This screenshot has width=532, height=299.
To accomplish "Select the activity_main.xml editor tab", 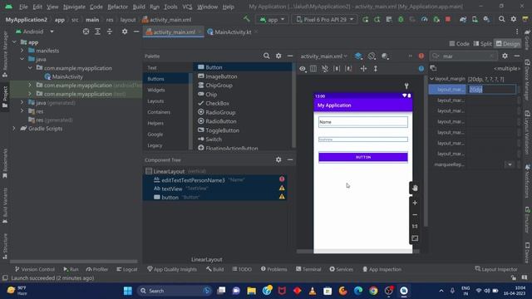I will coord(174,32).
